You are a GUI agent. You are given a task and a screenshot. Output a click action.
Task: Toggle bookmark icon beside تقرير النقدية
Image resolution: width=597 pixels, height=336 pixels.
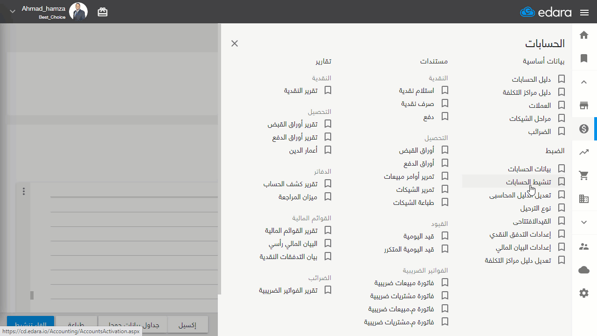[328, 90]
